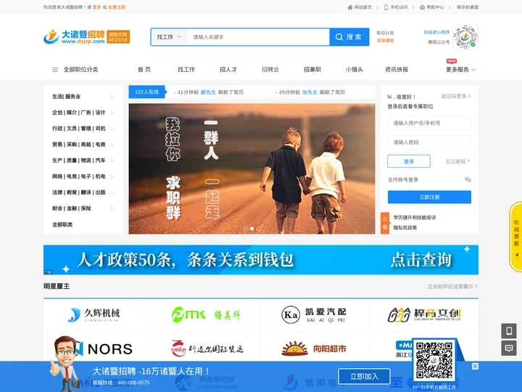Expand 网络|电竞|电子|机电 category arrow

112,176
